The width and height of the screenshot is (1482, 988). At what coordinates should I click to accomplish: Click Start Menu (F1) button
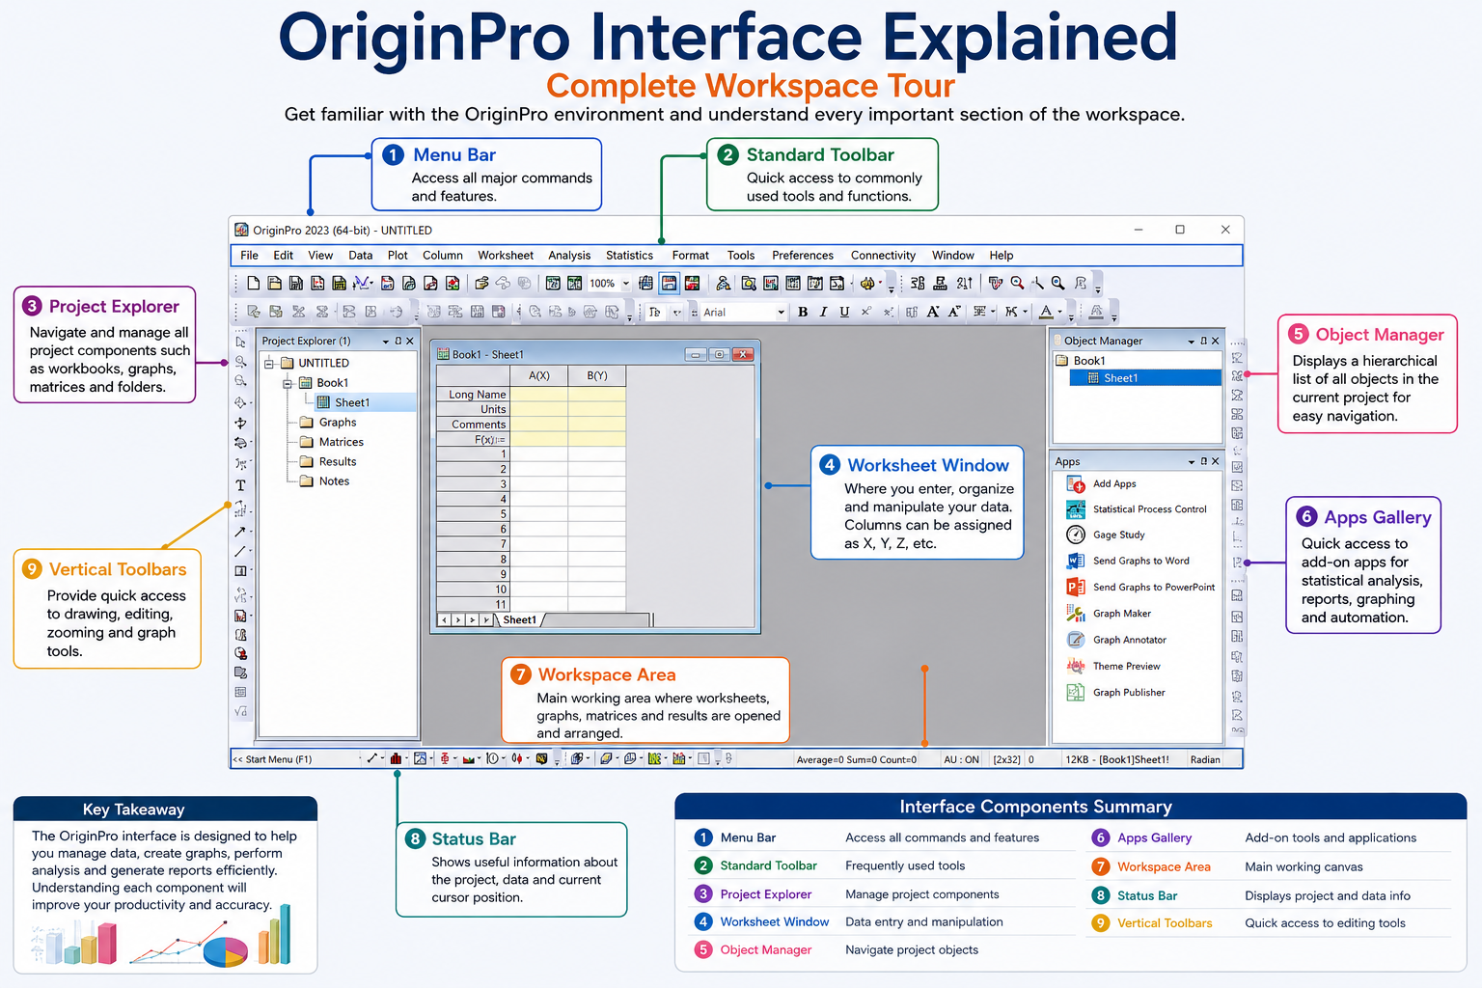coord(273,759)
